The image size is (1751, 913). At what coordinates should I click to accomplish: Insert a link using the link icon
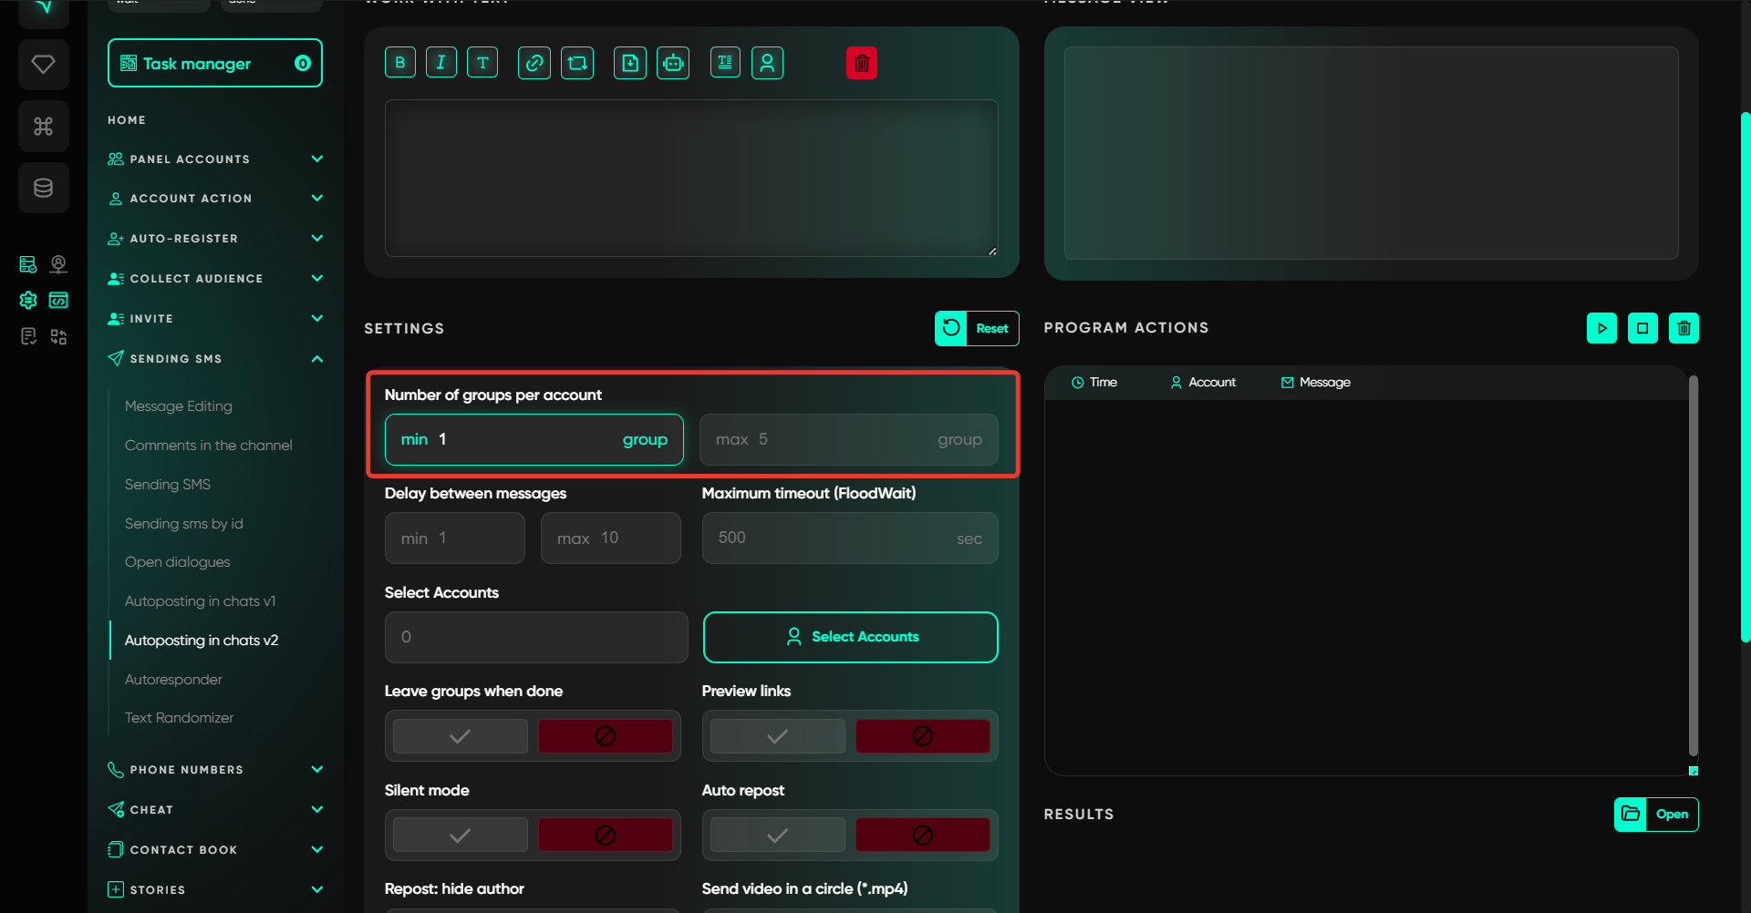tap(534, 63)
